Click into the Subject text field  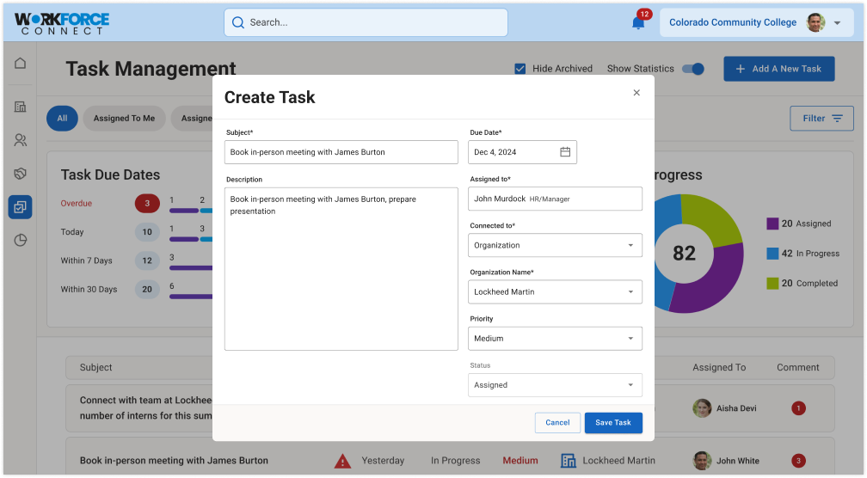341,152
